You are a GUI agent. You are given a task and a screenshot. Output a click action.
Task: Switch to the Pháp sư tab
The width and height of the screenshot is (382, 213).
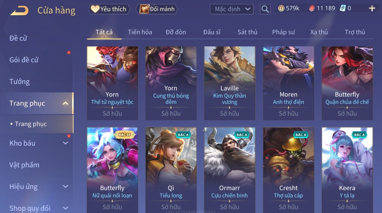tap(283, 32)
